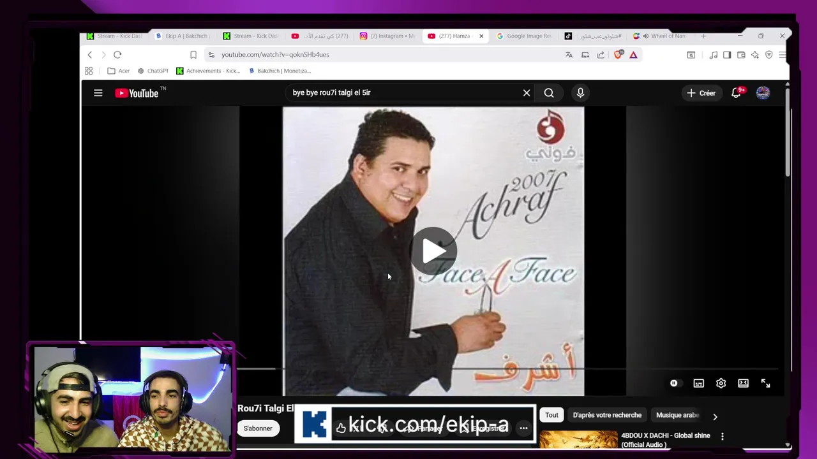The height and width of the screenshot is (459, 817).
Task: Switch the player to theater mode
Action: pyautogui.click(x=743, y=383)
